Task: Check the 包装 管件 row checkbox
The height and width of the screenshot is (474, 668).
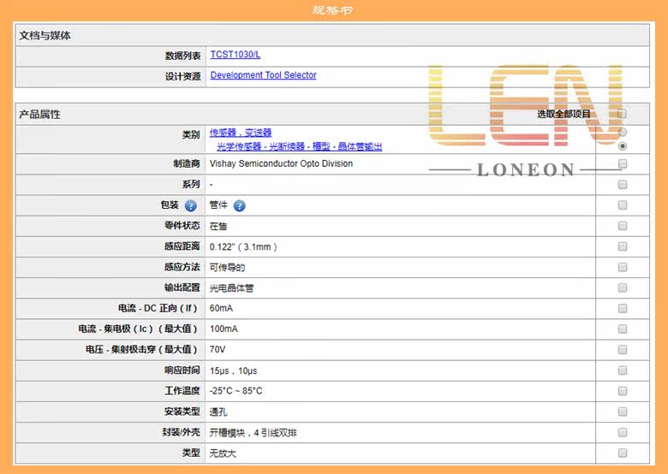Action: point(623,205)
